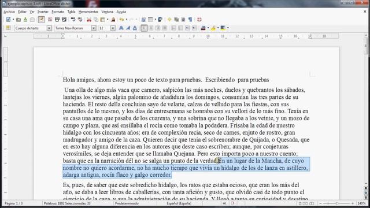Image resolution: width=370 pixels, height=208 pixels.
Task: Open the Navigator star icon
Action: pyautogui.click(x=169, y=20)
